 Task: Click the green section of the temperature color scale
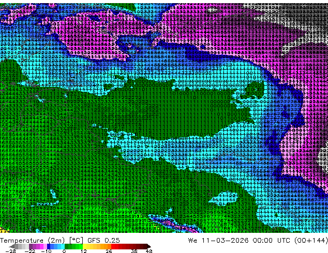tap(73, 246)
